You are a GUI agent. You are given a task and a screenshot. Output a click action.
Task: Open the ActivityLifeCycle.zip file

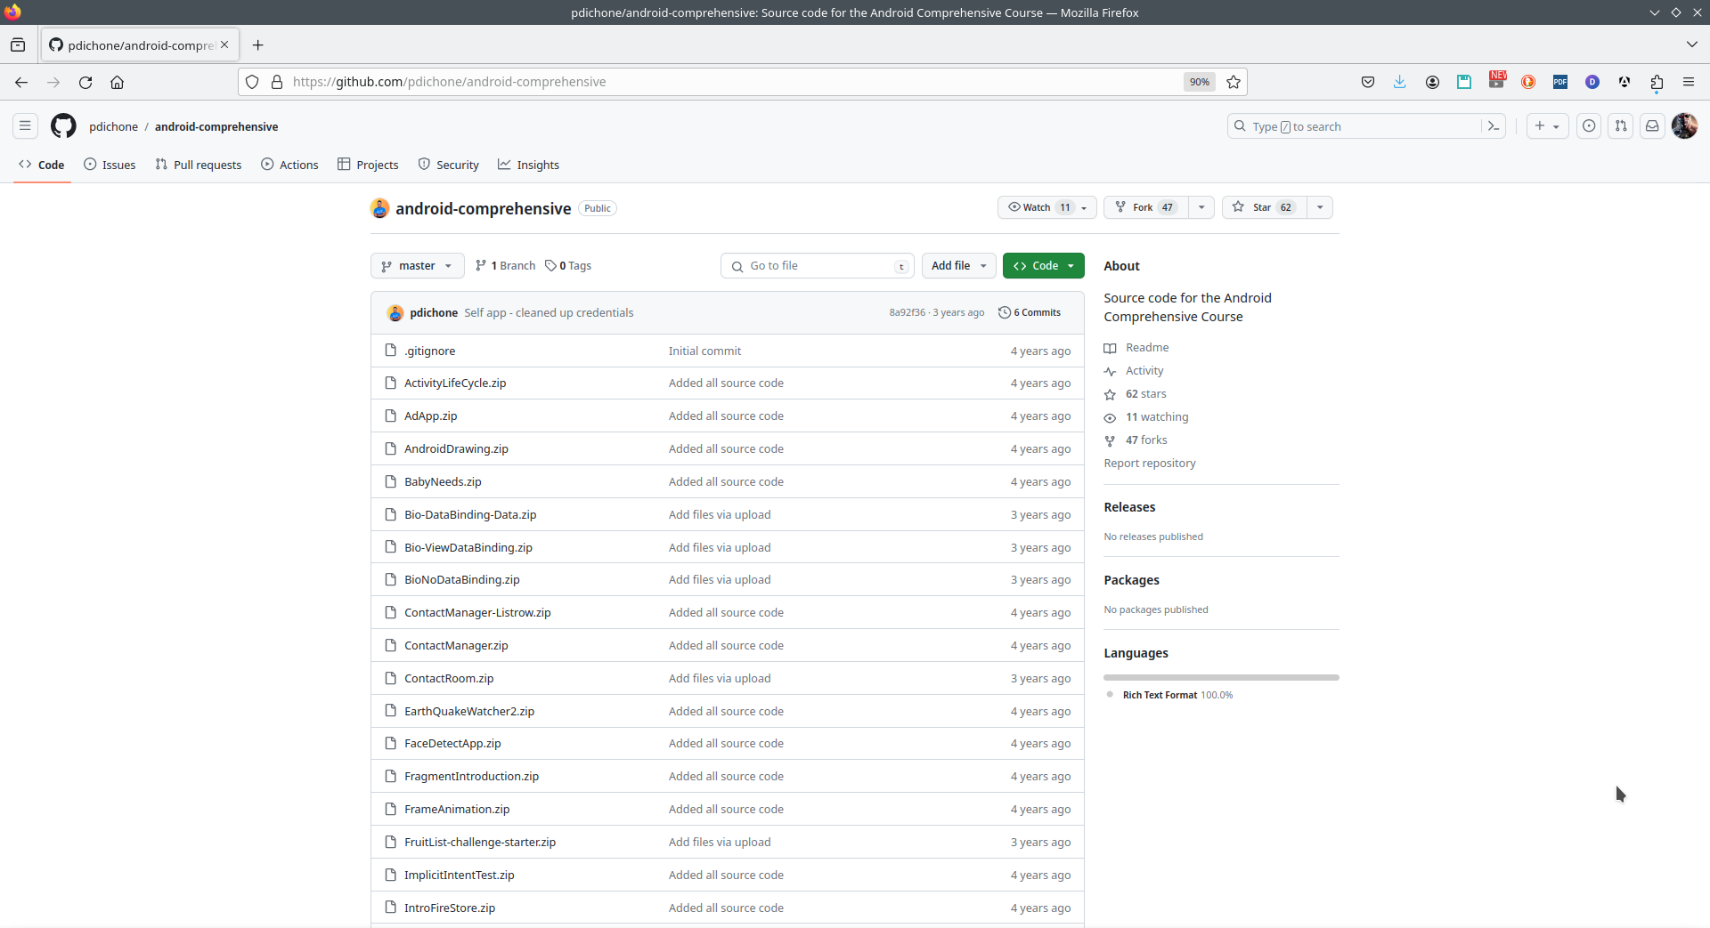455,383
